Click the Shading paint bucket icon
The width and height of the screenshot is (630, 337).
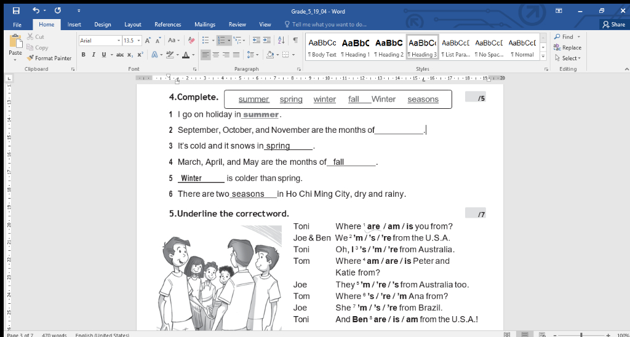coord(269,55)
